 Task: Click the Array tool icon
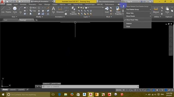click(x=43, y=14)
